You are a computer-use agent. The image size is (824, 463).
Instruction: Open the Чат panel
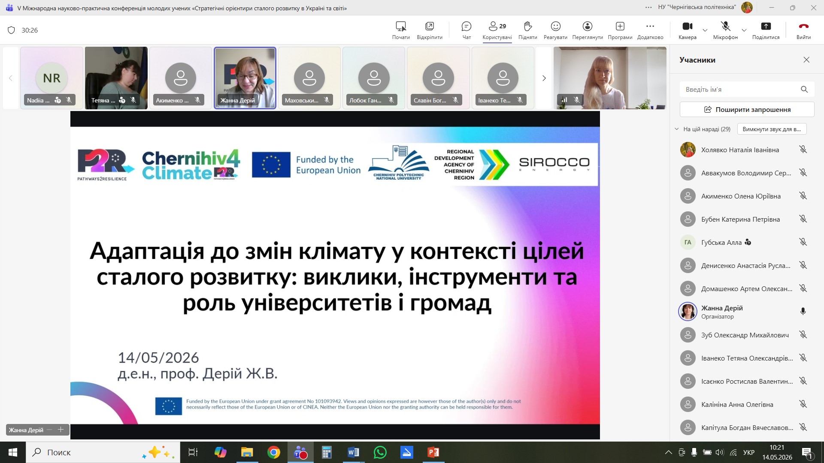467,30
